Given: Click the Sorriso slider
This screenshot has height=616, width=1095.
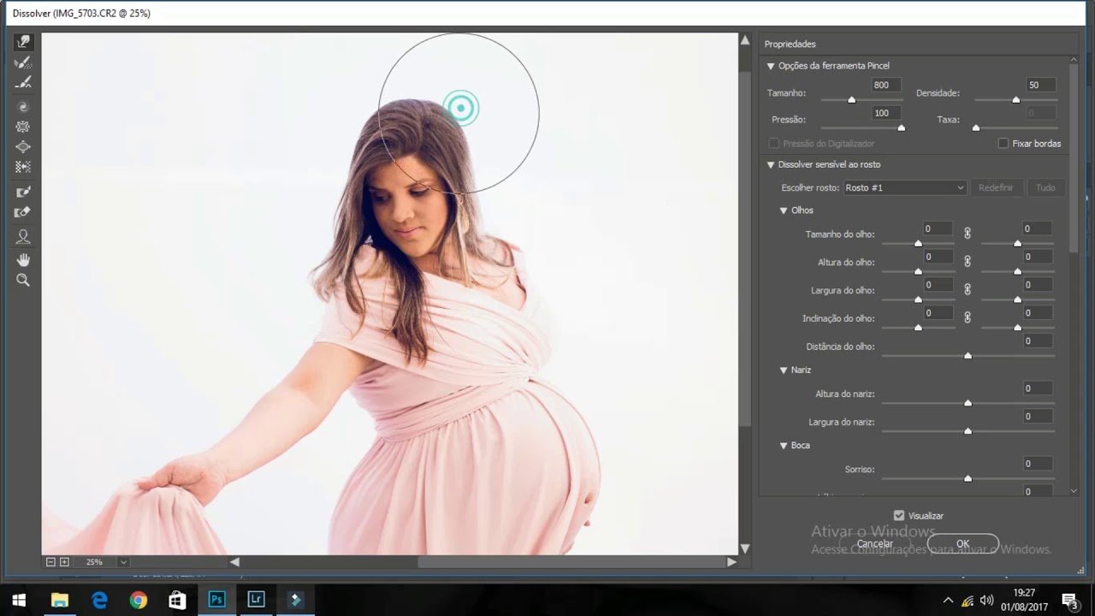Looking at the screenshot, I should (x=968, y=478).
